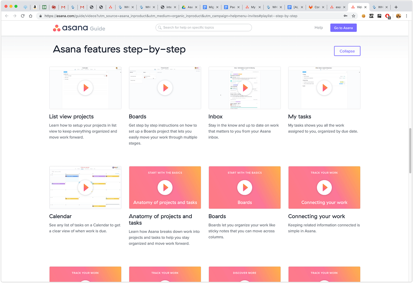Click the JB extension icon
The height and width of the screenshot is (283, 413).
point(379,16)
